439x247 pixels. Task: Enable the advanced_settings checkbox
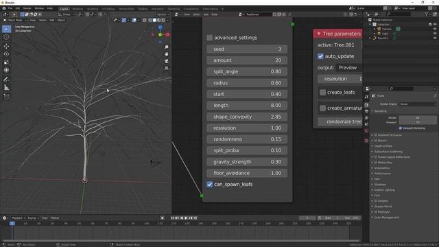point(209,38)
